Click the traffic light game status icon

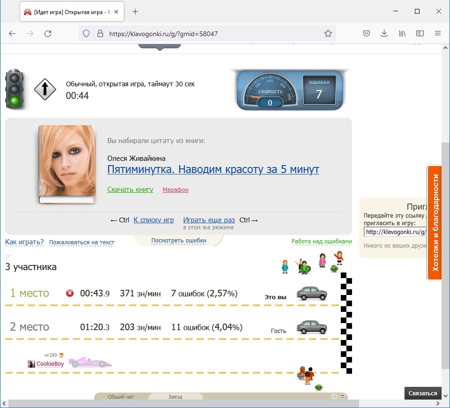15,89
